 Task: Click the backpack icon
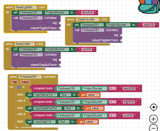tap(149, 7)
